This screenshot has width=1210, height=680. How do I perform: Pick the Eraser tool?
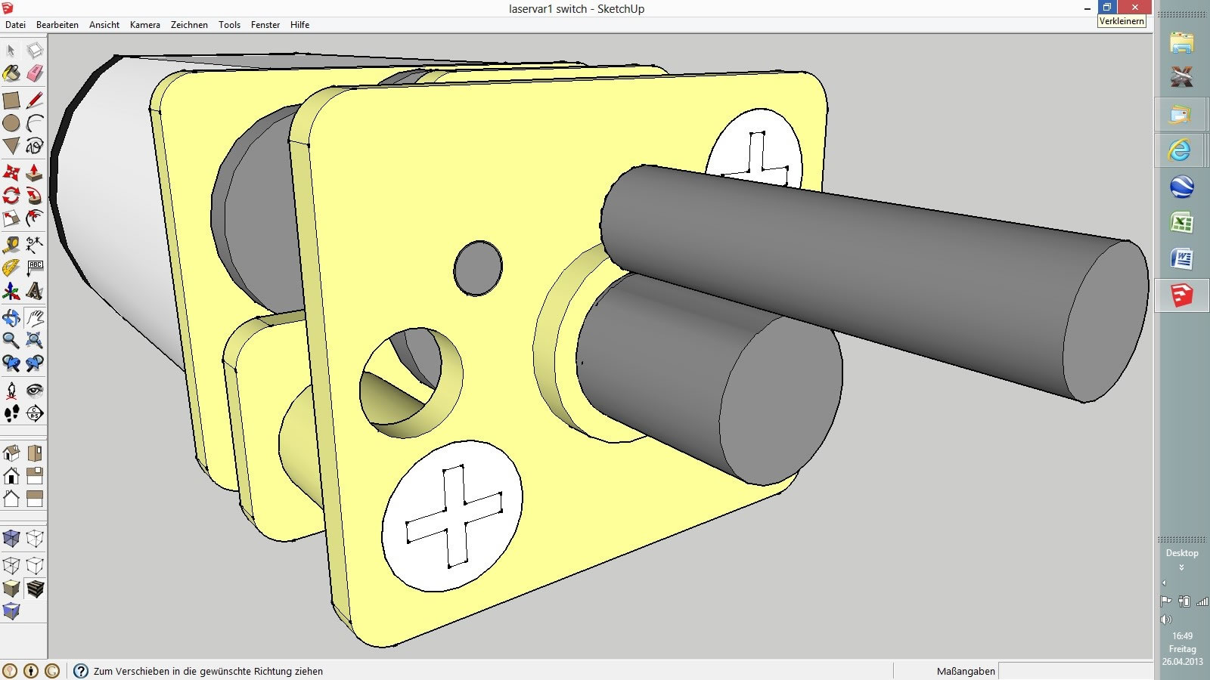coord(35,73)
